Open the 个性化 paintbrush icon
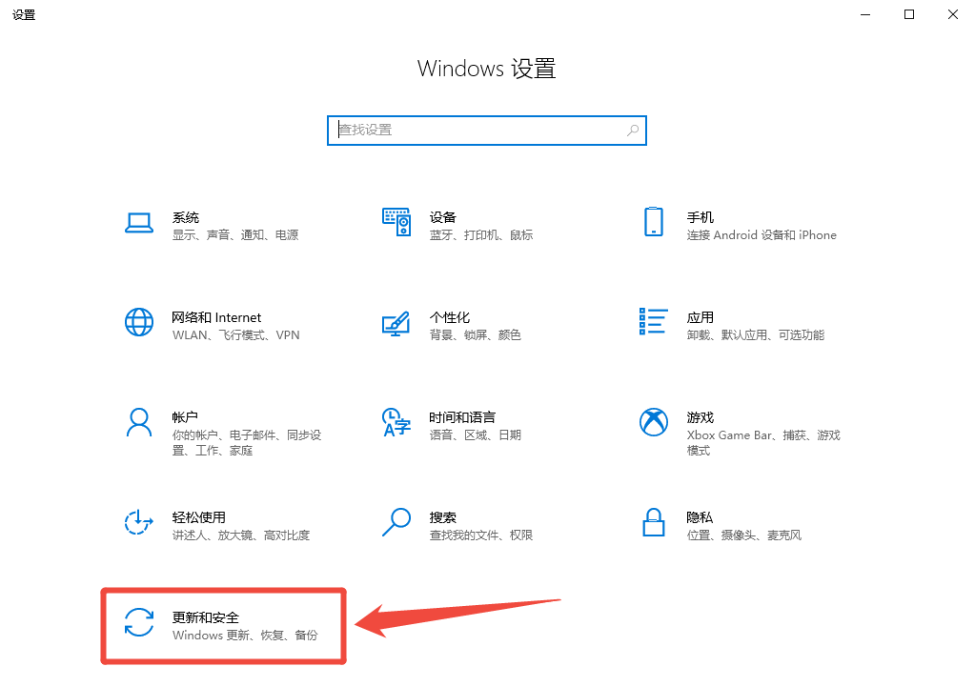The width and height of the screenshot is (975, 687). (396, 323)
